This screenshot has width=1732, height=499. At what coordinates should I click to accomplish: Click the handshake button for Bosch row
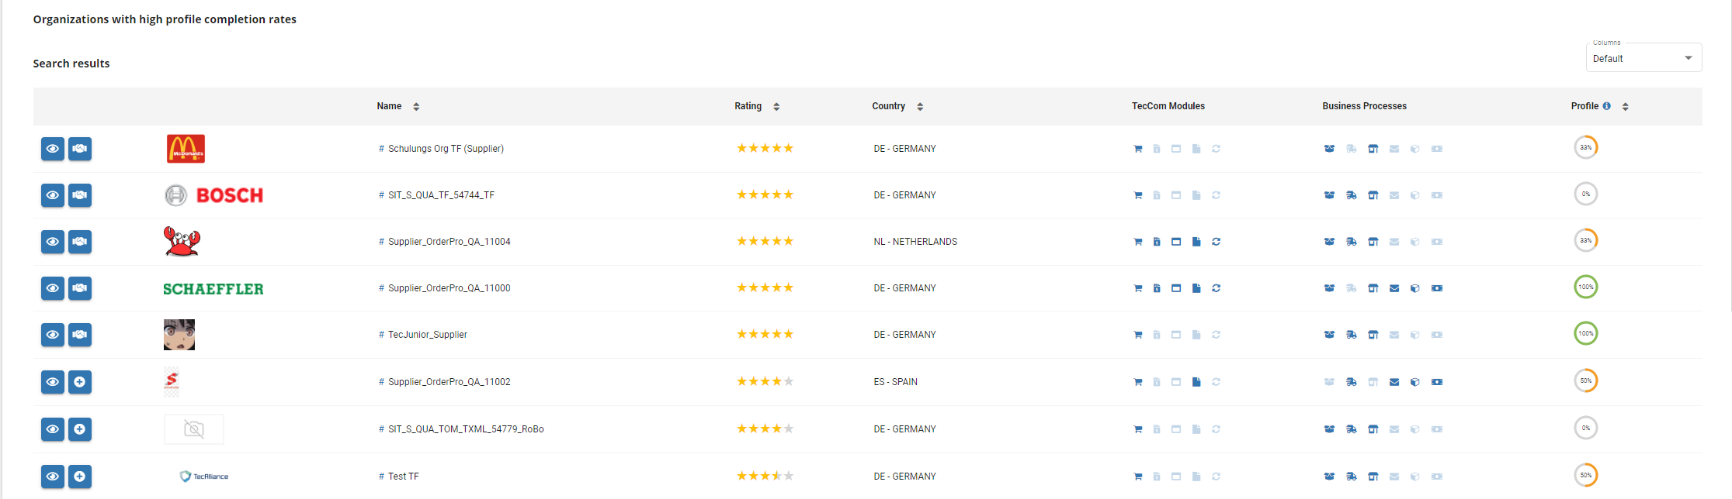(x=80, y=195)
